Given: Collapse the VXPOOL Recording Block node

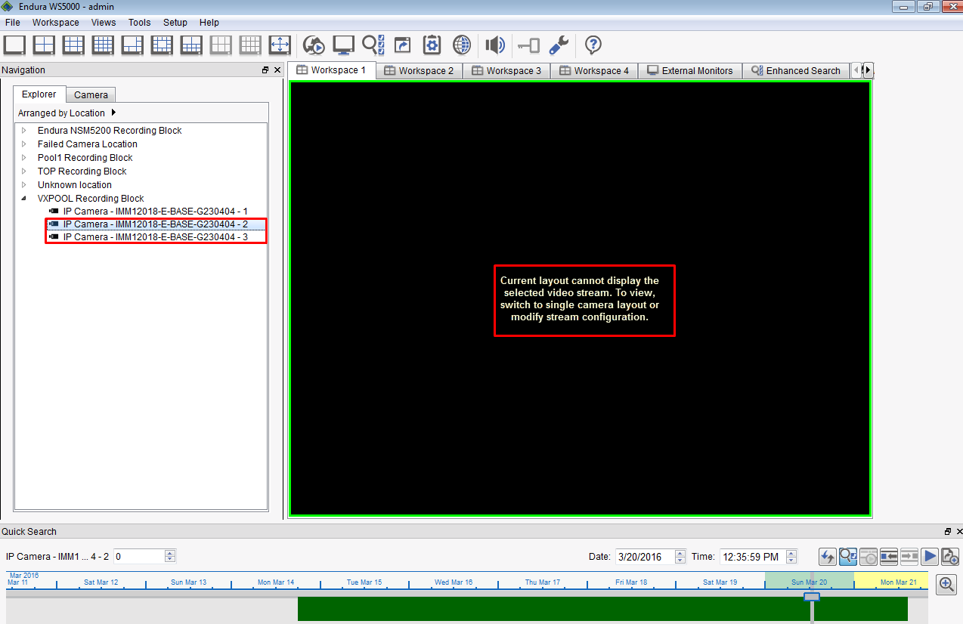Looking at the screenshot, I should [x=25, y=198].
